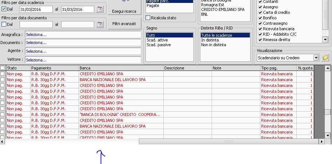The width and height of the screenshot is (332, 164).
Task: Select Romagna Est in bank list
Action: 225,5
